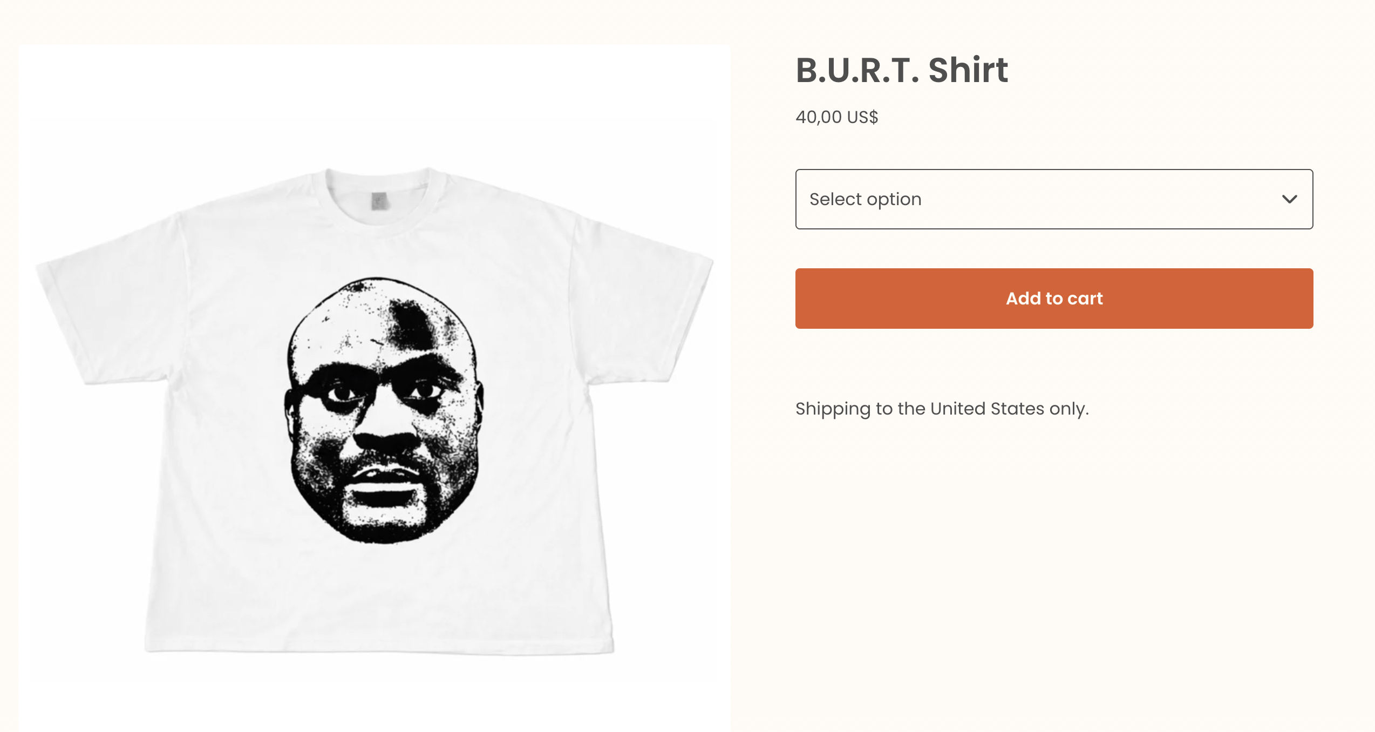Click the "United States" words in shipping note
Screen dimensions: 1375x732
click(x=987, y=409)
